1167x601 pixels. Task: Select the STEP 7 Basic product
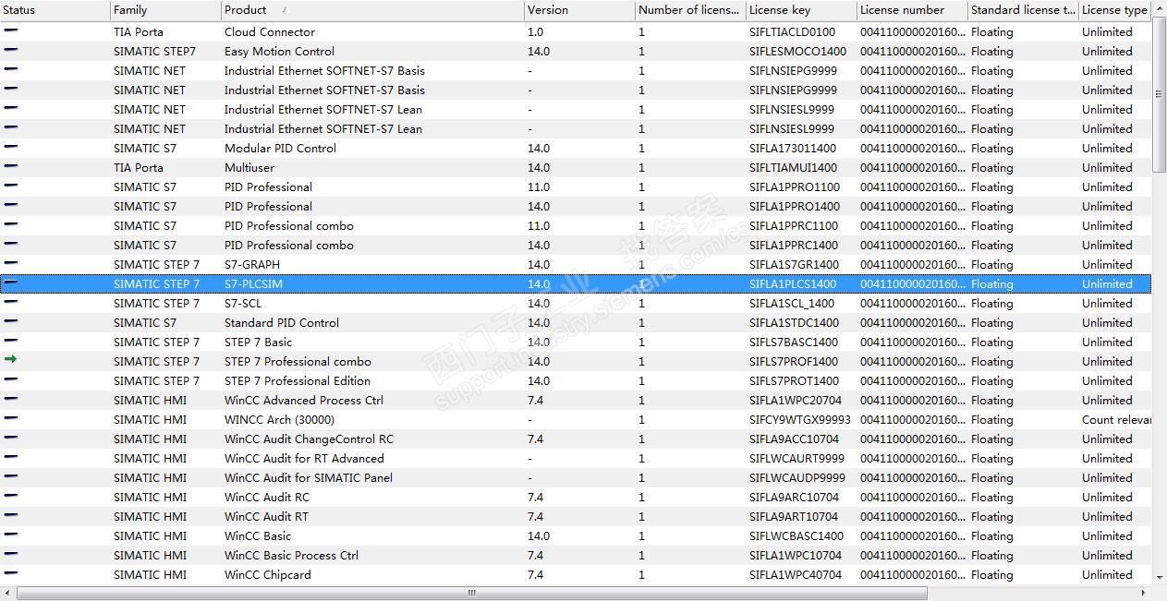[x=258, y=342]
